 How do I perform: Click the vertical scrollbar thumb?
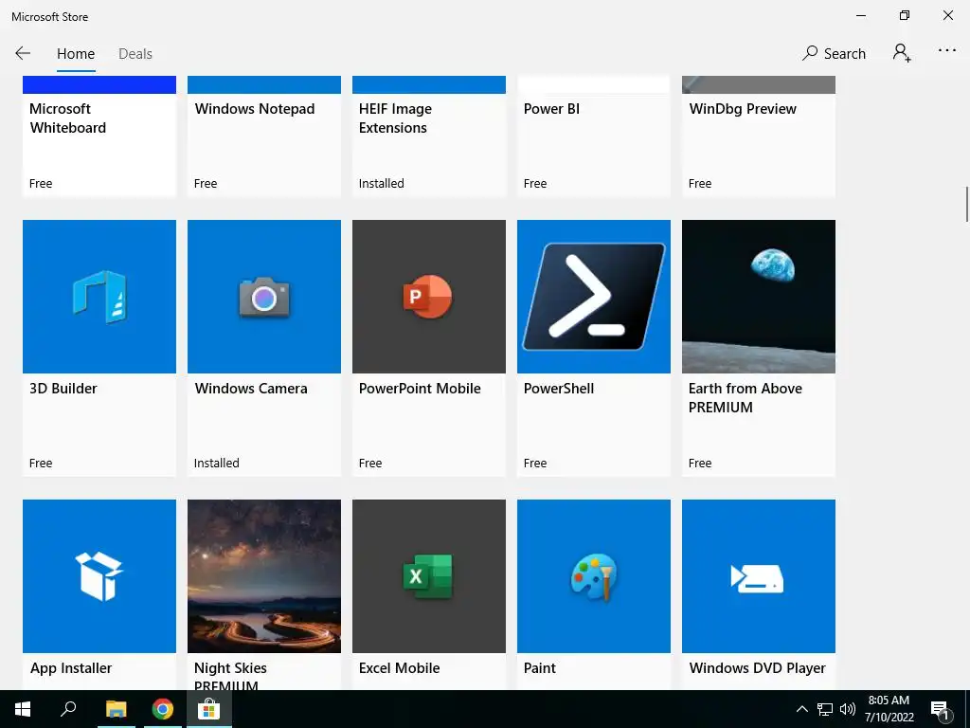967,203
